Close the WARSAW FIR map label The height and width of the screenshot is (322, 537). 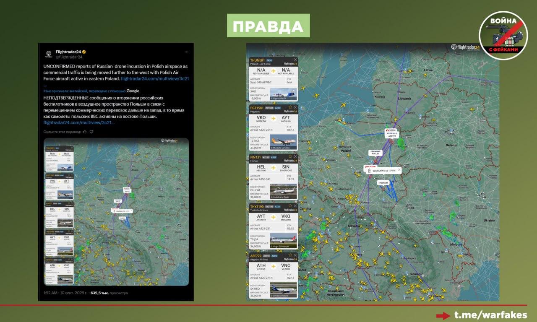[399, 171]
